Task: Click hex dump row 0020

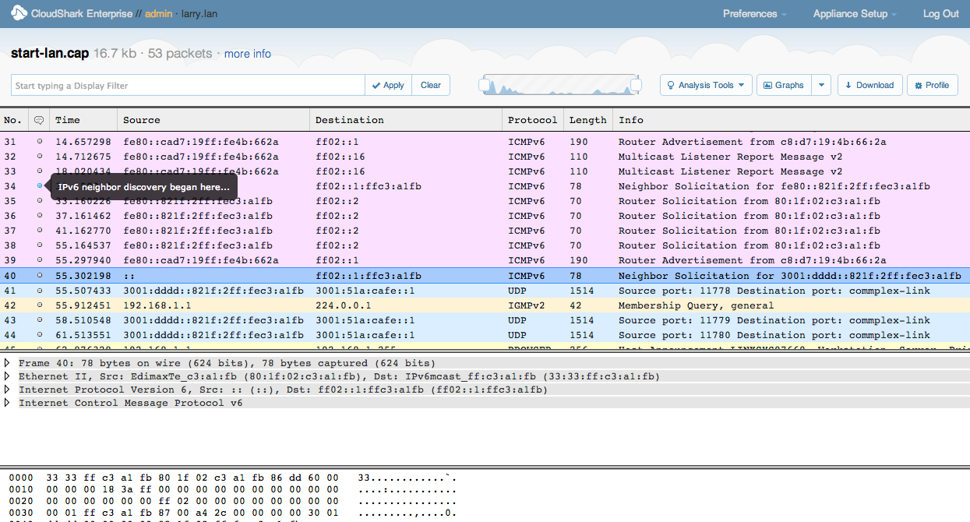Action: [233, 501]
